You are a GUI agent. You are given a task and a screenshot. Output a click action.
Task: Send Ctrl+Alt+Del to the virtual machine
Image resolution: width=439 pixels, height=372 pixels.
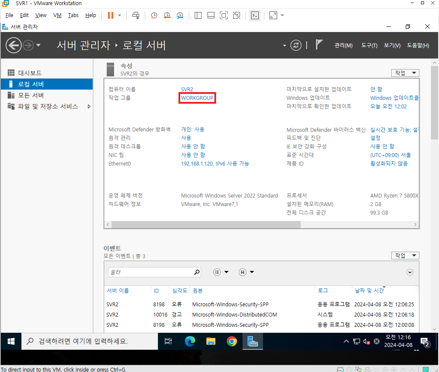[136, 15]
